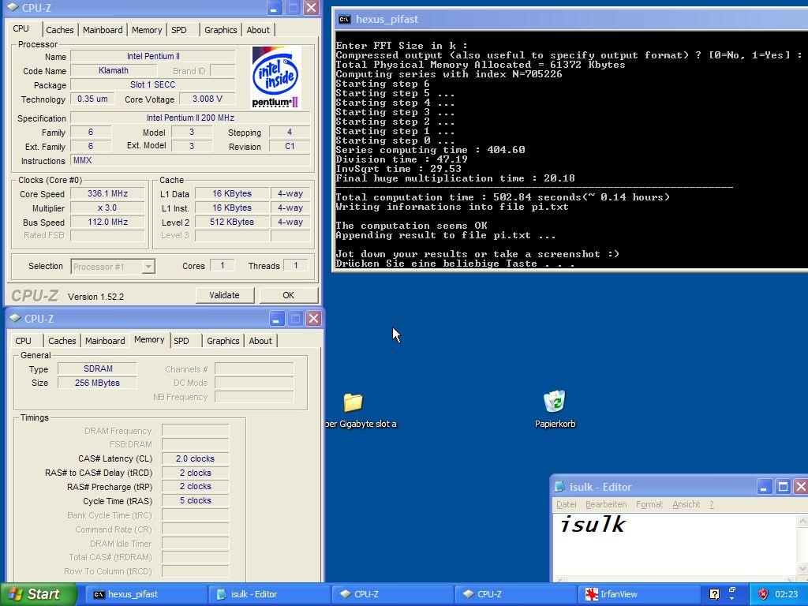Open the Processor #1 selection dropdown
The width and height of the screenshot is (808, 606).
[x=148, y=267]
